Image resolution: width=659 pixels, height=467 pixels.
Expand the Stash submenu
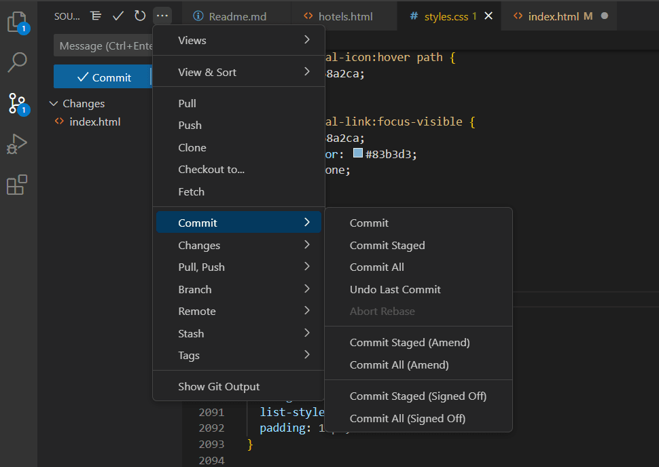[x=238, y=333]
